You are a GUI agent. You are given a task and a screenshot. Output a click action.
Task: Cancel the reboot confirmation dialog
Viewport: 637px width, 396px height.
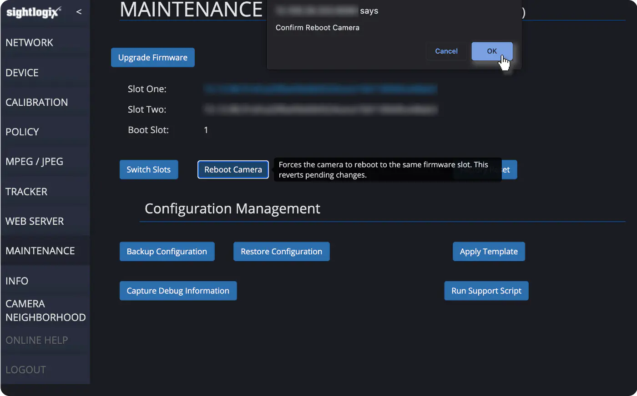pos(446,51)
